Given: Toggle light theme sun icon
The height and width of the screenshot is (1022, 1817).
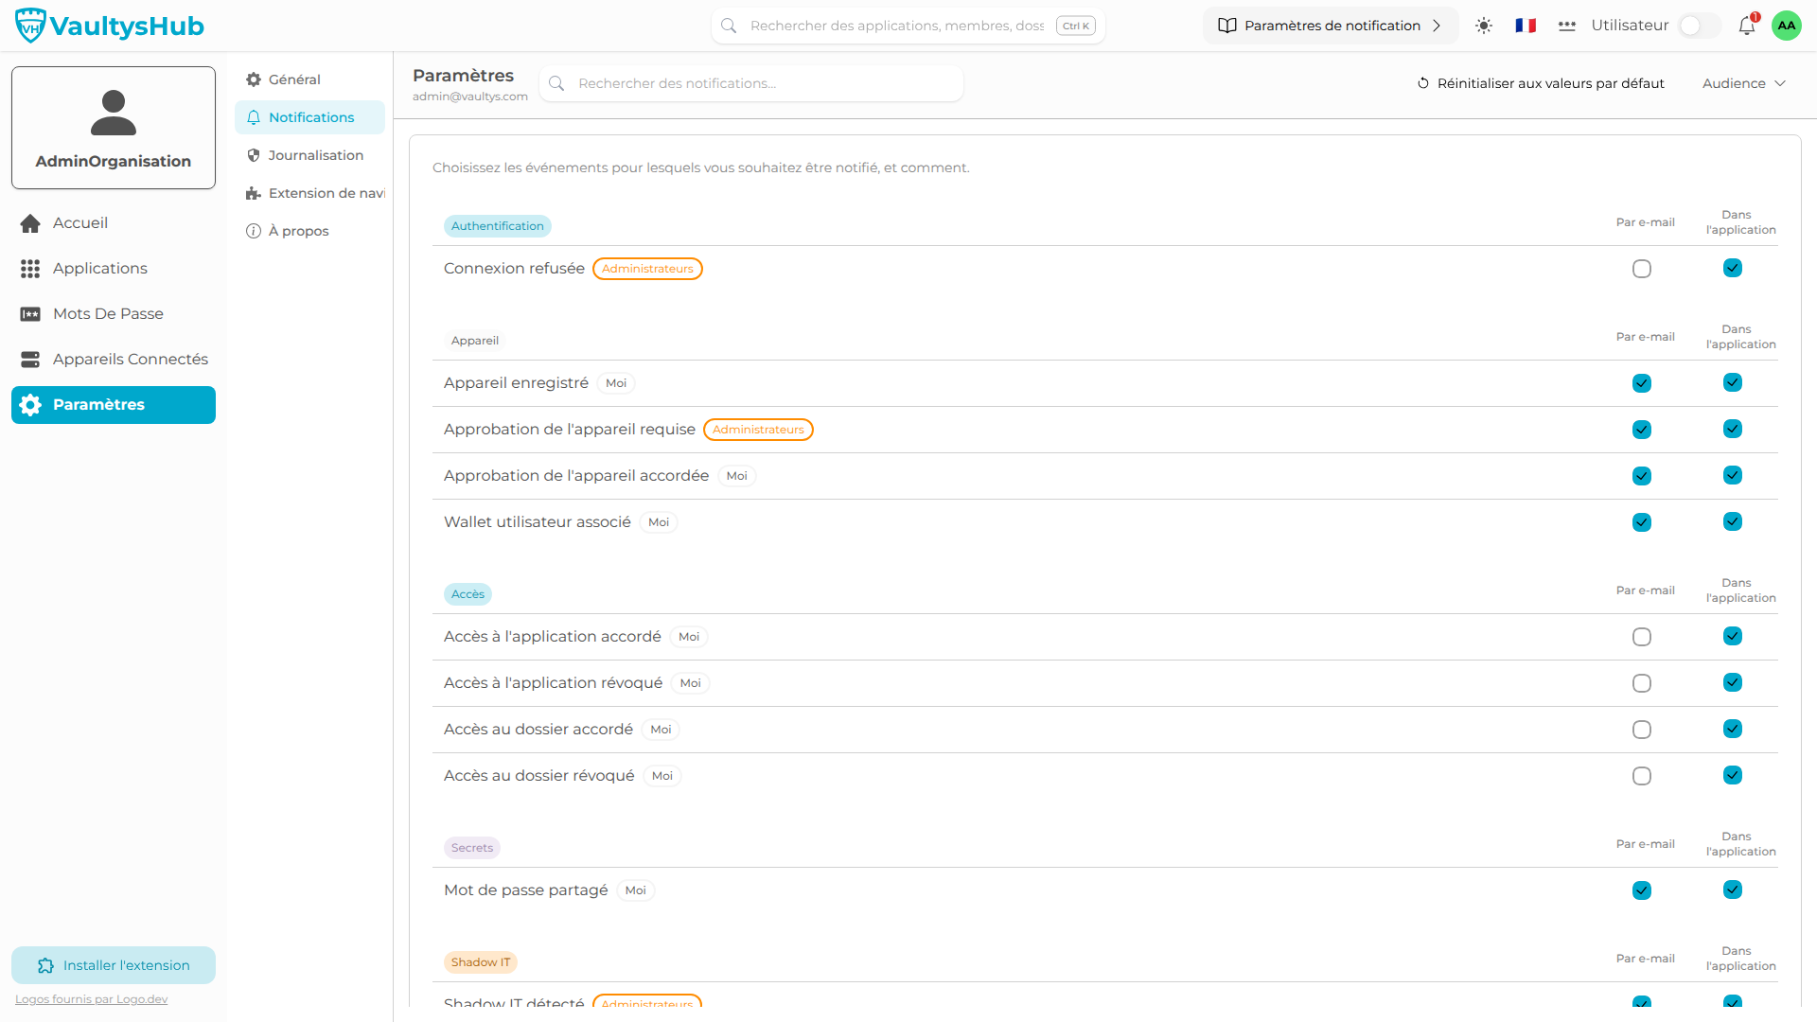Looking at the screenshot, I should [1484, 26].
